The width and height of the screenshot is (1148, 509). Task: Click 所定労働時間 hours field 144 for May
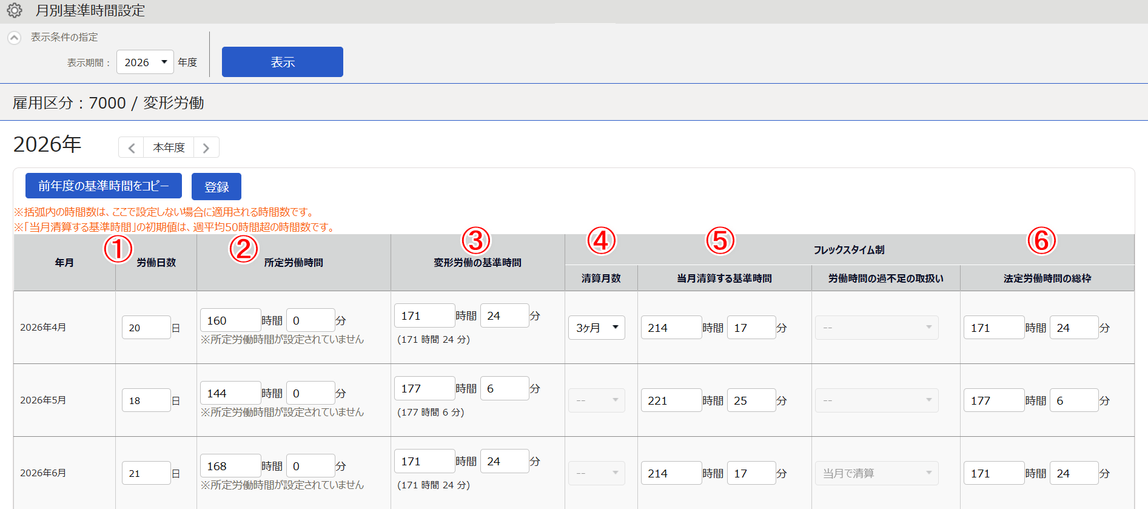[x=230, y=393]
